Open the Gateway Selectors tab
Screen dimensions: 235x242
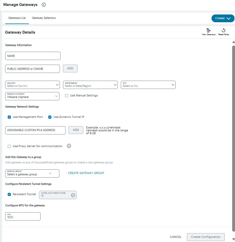tap(44, 18)
